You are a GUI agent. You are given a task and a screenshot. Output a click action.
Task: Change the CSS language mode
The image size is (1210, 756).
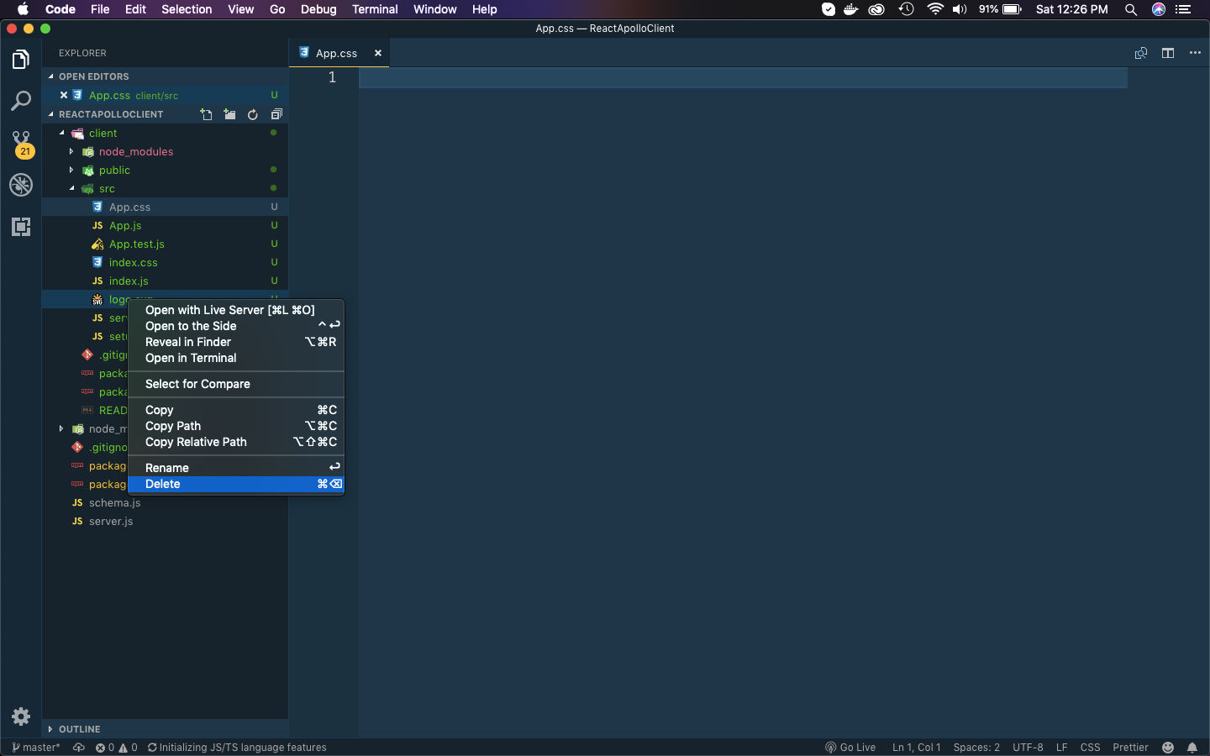(x=1091, y=747)
